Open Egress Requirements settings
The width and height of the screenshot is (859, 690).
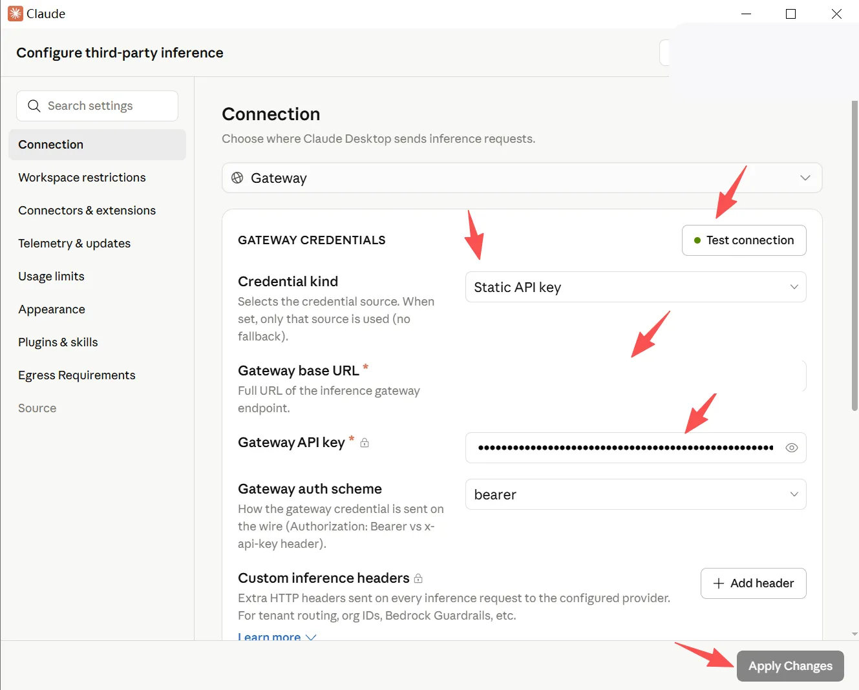click(x=97, y=375)
